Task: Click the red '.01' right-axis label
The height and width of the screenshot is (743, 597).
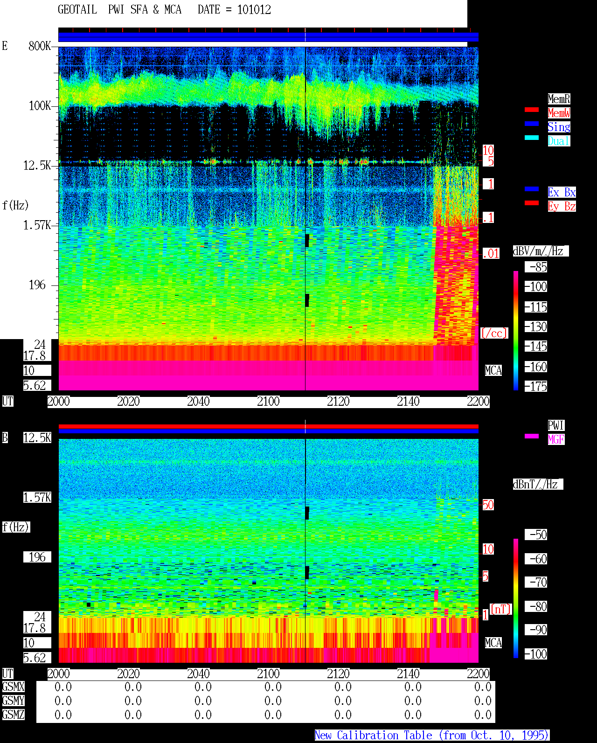Action: coord(491,254)
